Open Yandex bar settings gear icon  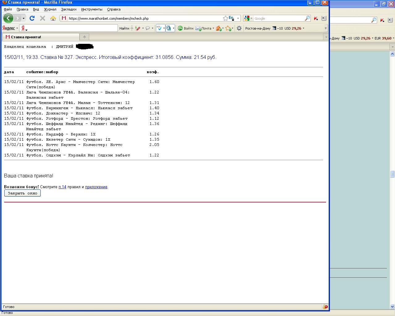239,28
